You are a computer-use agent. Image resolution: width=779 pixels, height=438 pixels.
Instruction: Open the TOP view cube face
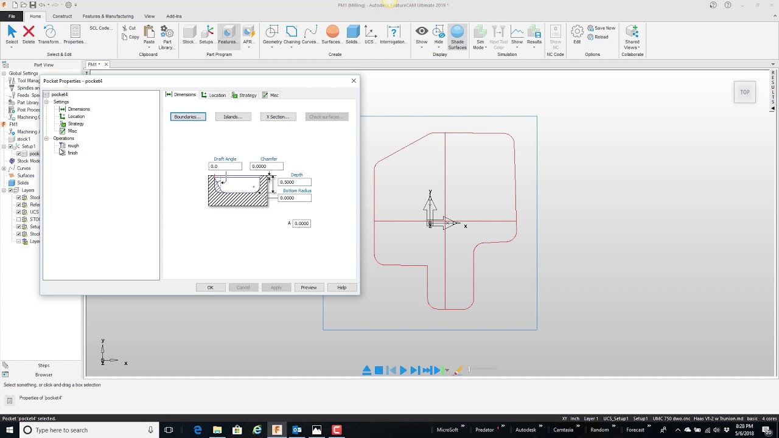[745, 92]
